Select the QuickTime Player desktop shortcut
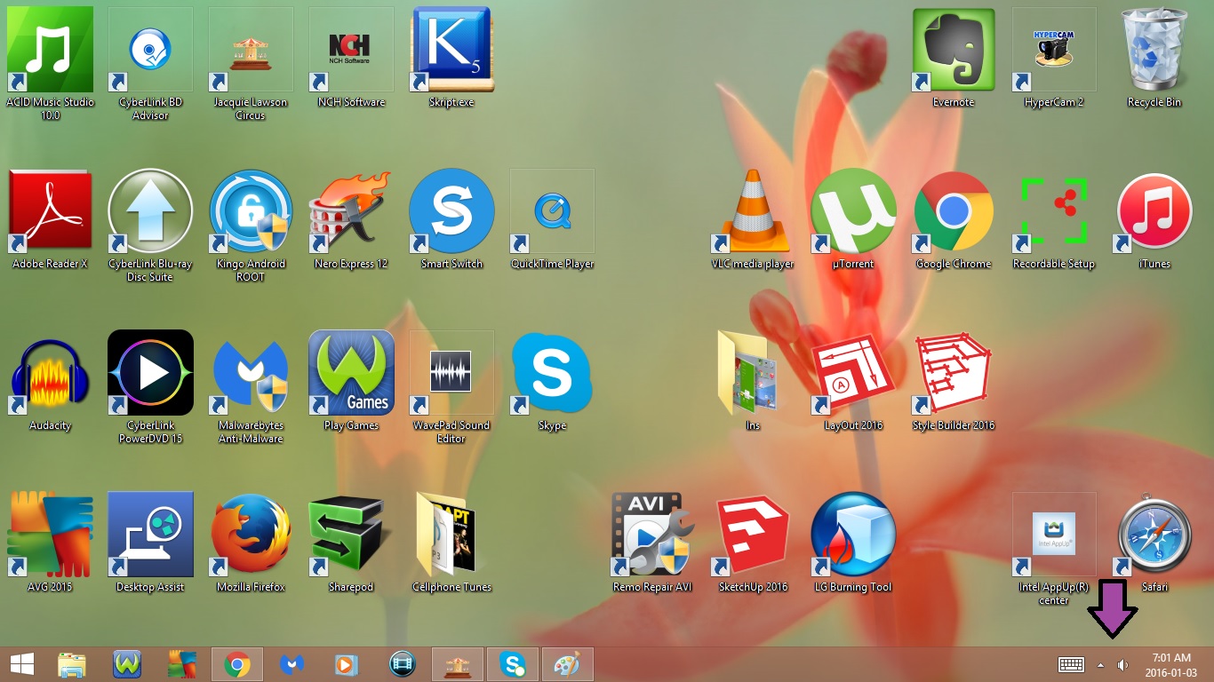Screen dimensions: 1214x682 [552, 211]
